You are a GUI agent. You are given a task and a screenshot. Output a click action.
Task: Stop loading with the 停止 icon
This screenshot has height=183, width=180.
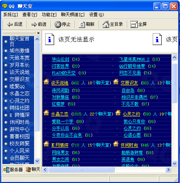[58, 24]
